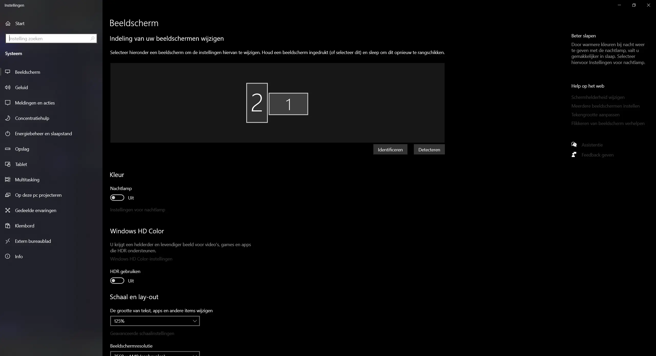Click the Geluid speaker icon
This screenshot has width=656, height=356.
(x=8, y=87)
